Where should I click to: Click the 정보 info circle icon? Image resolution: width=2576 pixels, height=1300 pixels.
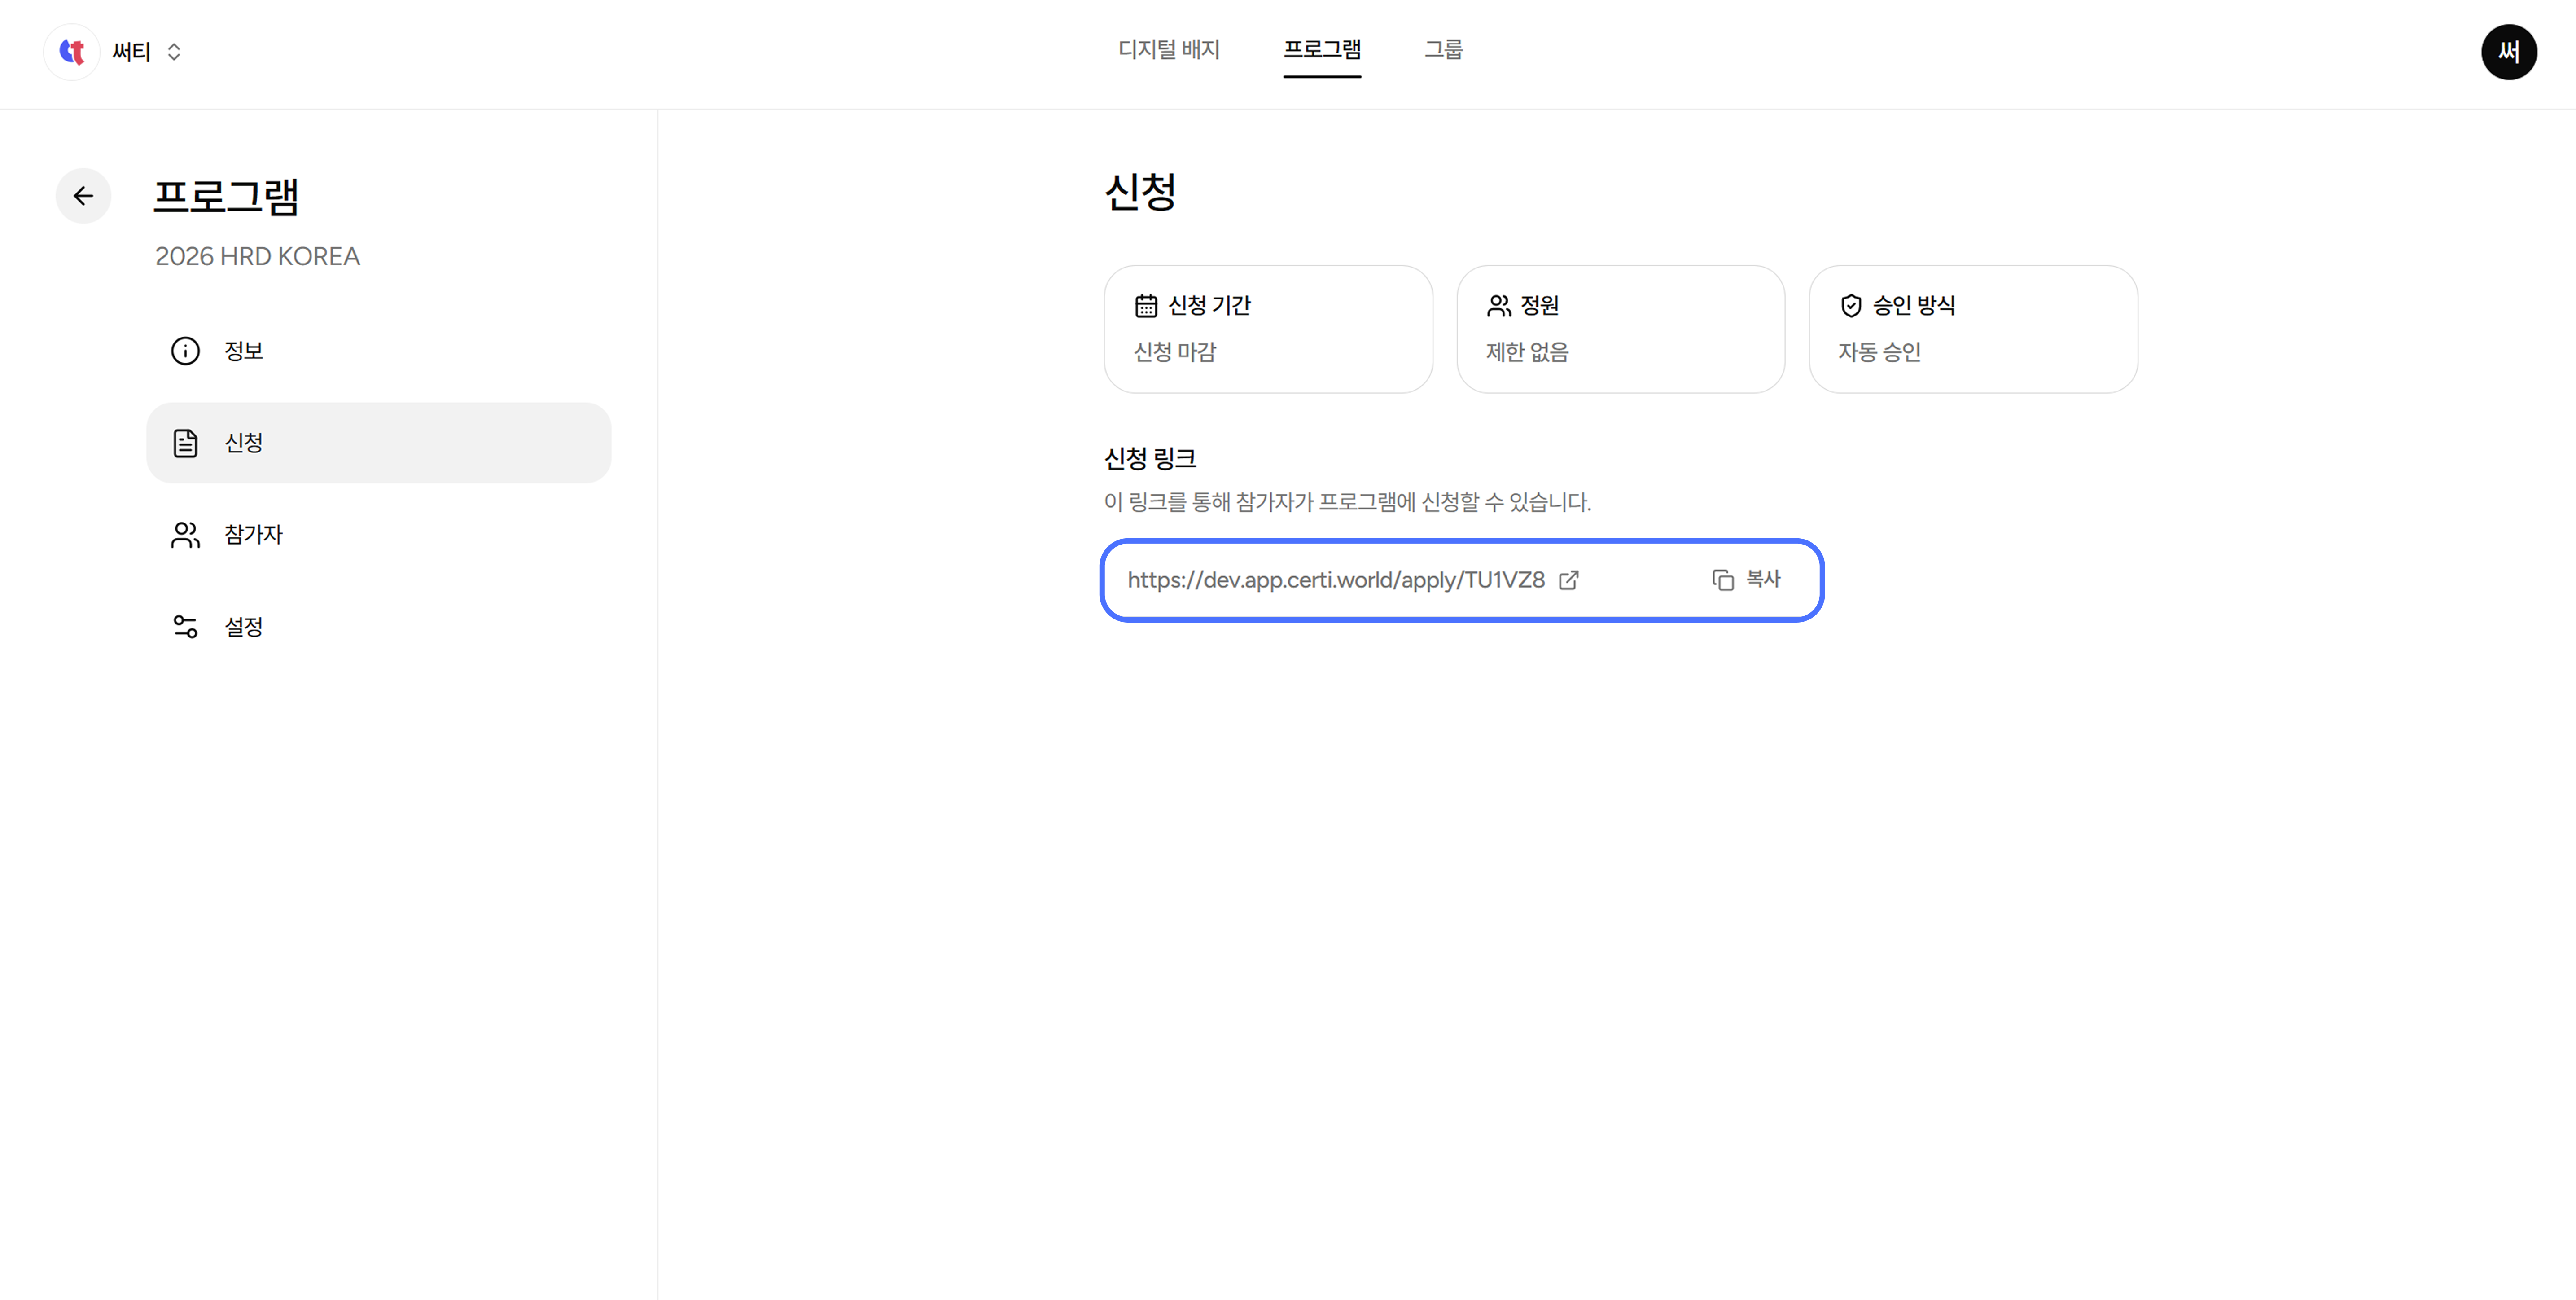pos(185,351)
